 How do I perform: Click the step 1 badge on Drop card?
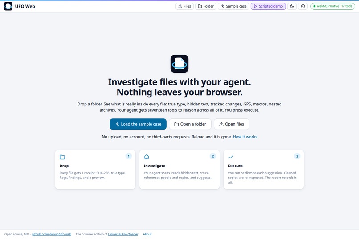point(128,156)
